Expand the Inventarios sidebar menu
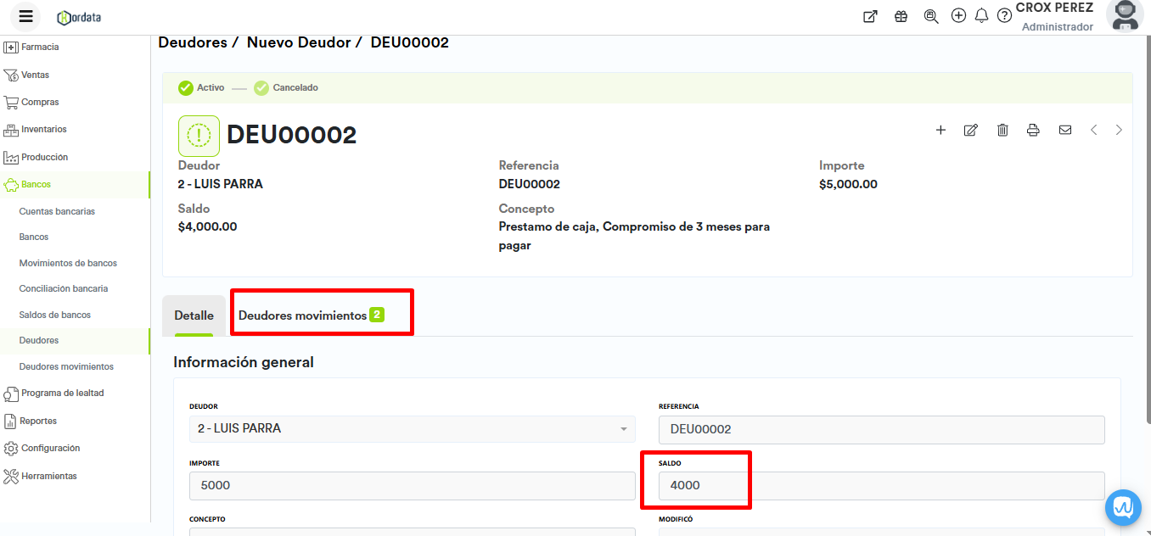 [43, 129]
